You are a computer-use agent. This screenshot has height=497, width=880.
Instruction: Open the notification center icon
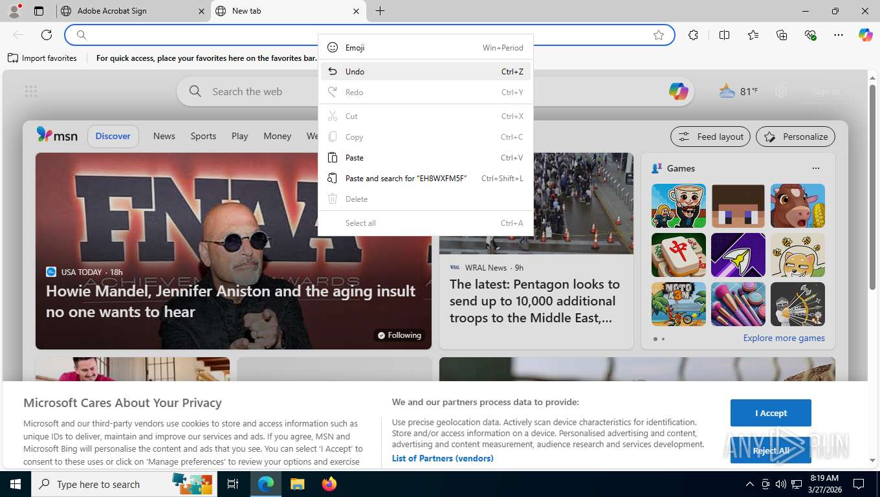pyautogui.click(x=859, y=484)
